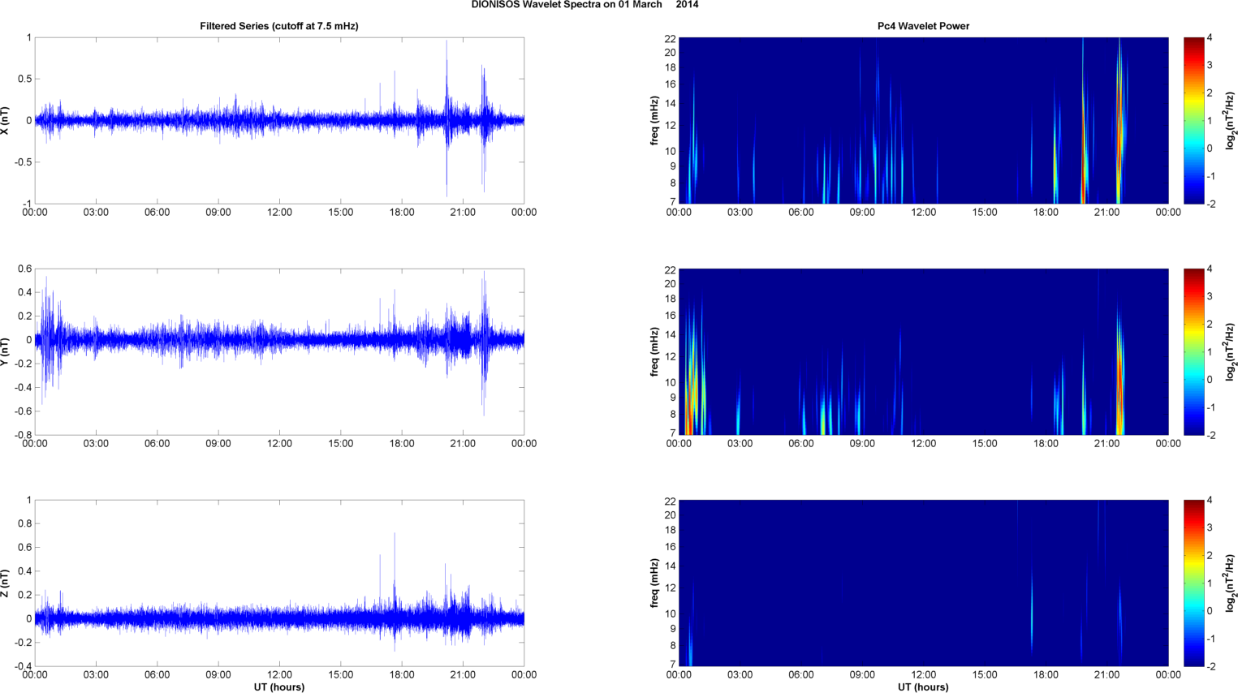Click the "7" frequency tick on the bottom spectrogram
Viewport: 1238px width, 693px height.
point(673,664)
